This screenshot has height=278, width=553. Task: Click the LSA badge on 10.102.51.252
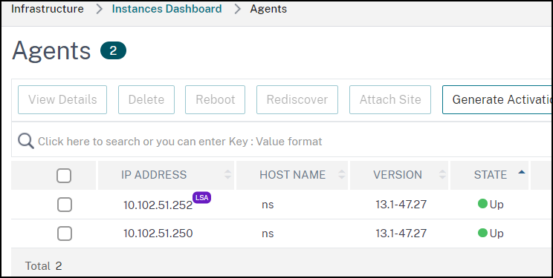(x=201, y=197)
